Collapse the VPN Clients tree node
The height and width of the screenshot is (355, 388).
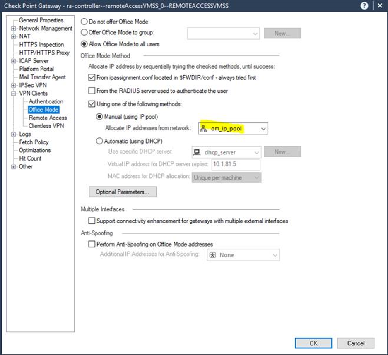(14, 94)
